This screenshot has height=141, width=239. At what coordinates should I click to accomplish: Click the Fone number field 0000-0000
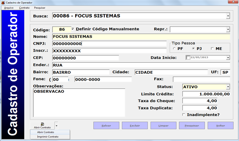[x=103, y=80]
